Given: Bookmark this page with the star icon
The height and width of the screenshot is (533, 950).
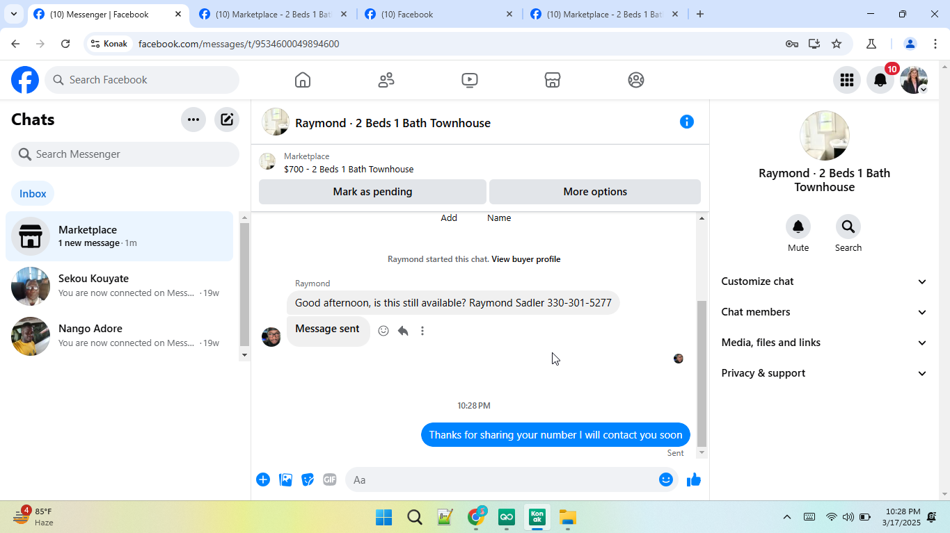Looking at the screenshot, I should 837,44.
